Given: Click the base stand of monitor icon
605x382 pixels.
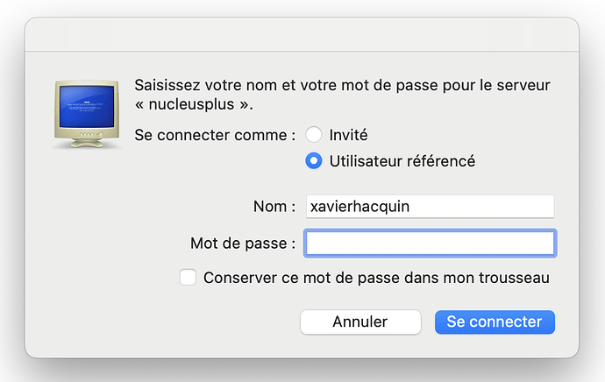Looking at the screenshot, I should (87, 143).
